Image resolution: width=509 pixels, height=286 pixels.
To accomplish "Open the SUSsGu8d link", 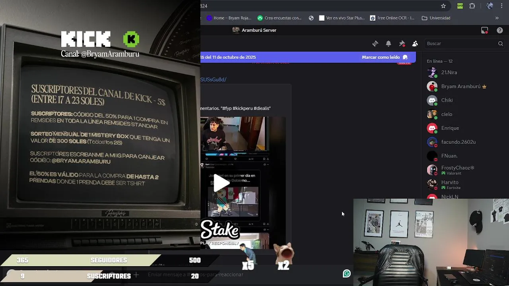I will [213, 79].
